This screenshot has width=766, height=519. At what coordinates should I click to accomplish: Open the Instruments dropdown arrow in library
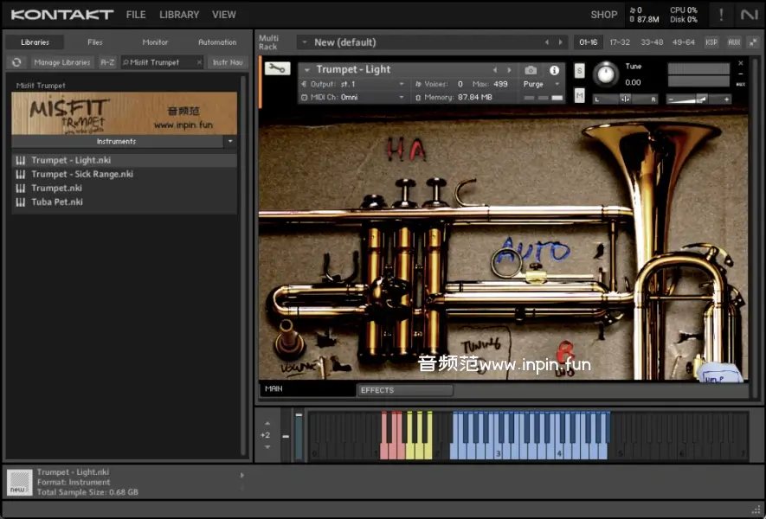click(x=229, y=141)
